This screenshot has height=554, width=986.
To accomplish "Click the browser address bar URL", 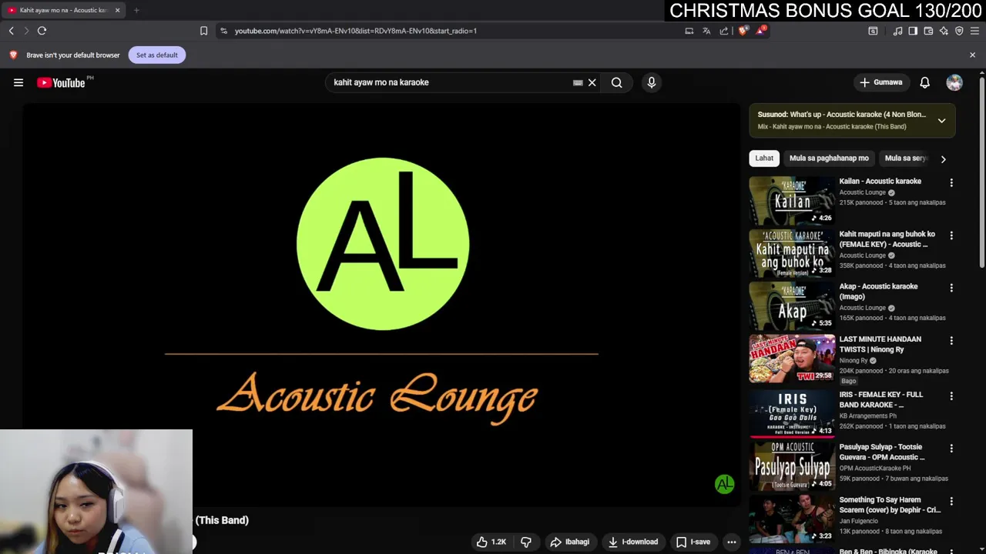I will [x=355, y=31].
